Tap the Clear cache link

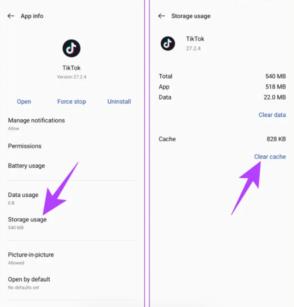tap(270, 156)
